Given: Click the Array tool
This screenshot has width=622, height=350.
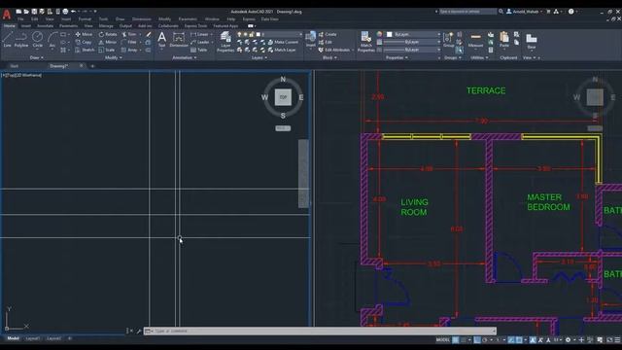Looking at the screenshot, I should click(129, 50).
